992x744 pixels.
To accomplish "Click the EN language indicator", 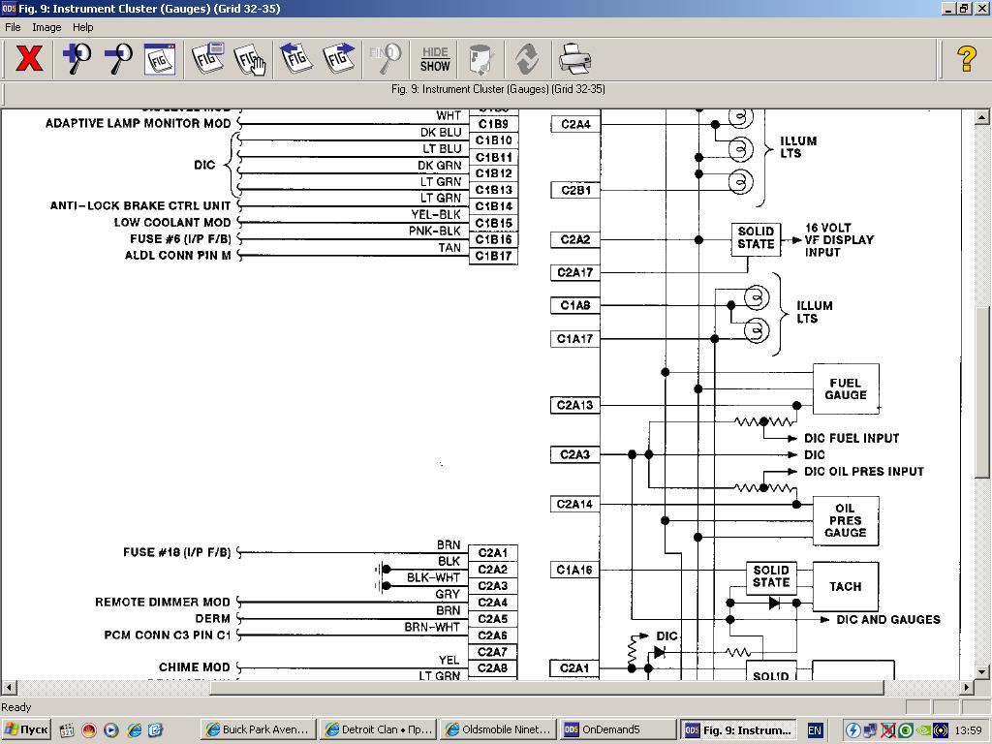I will pyautogui.click(x=815, y=729).
